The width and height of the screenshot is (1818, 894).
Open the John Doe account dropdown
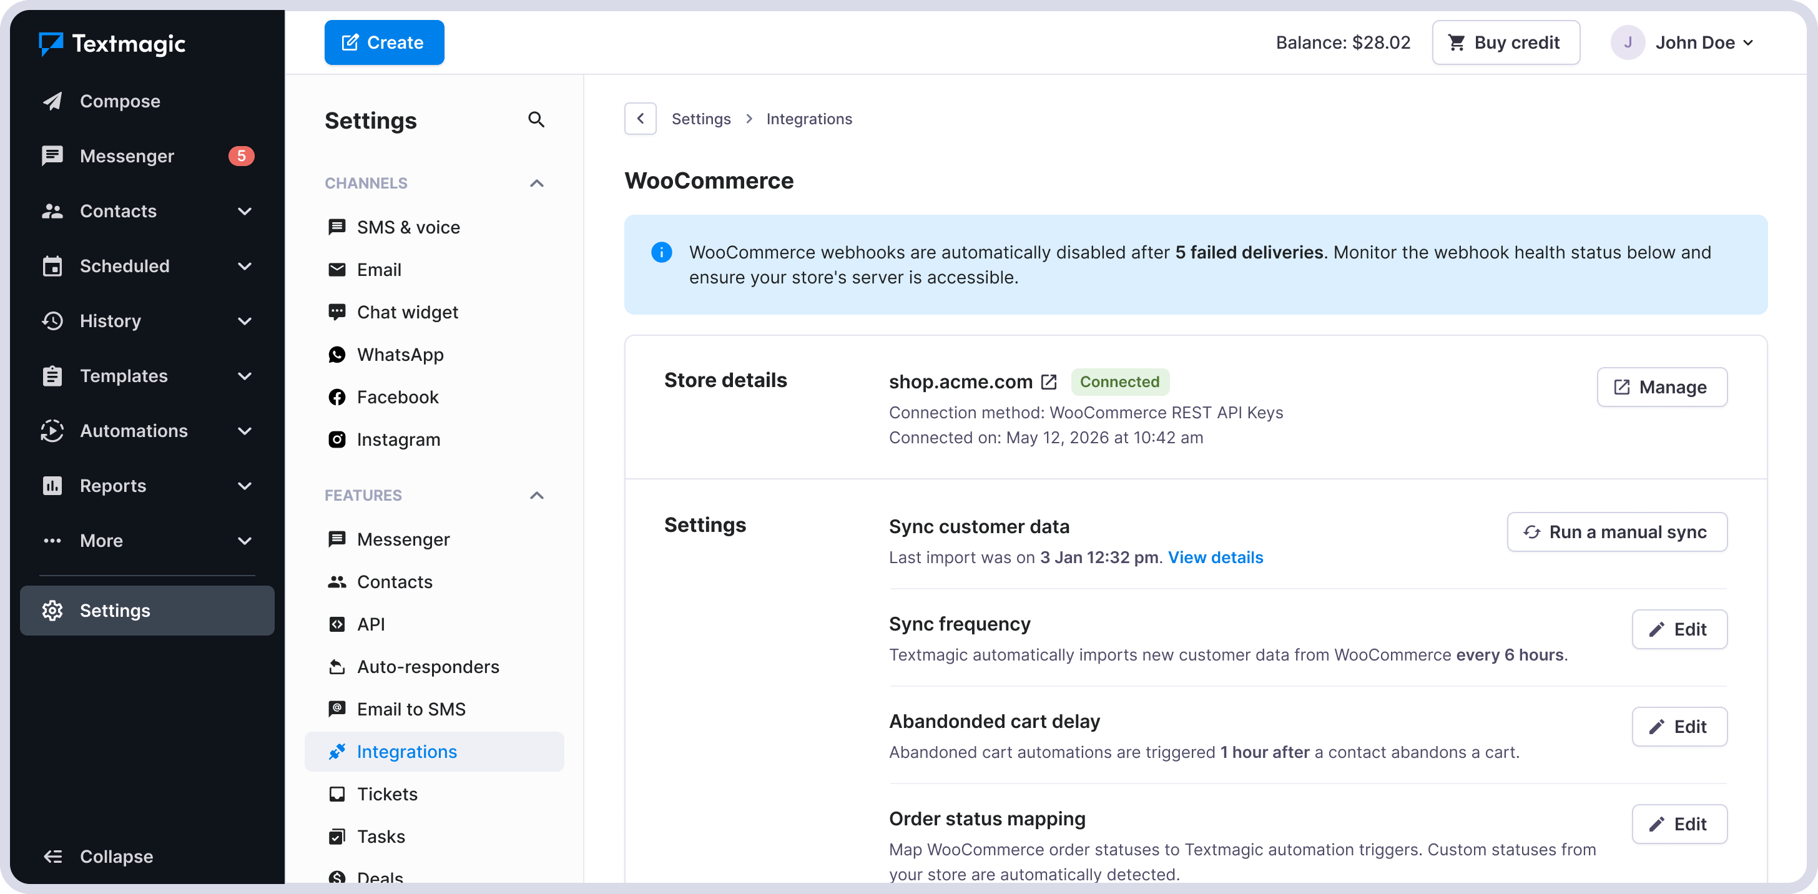[x=1704, y=42]
